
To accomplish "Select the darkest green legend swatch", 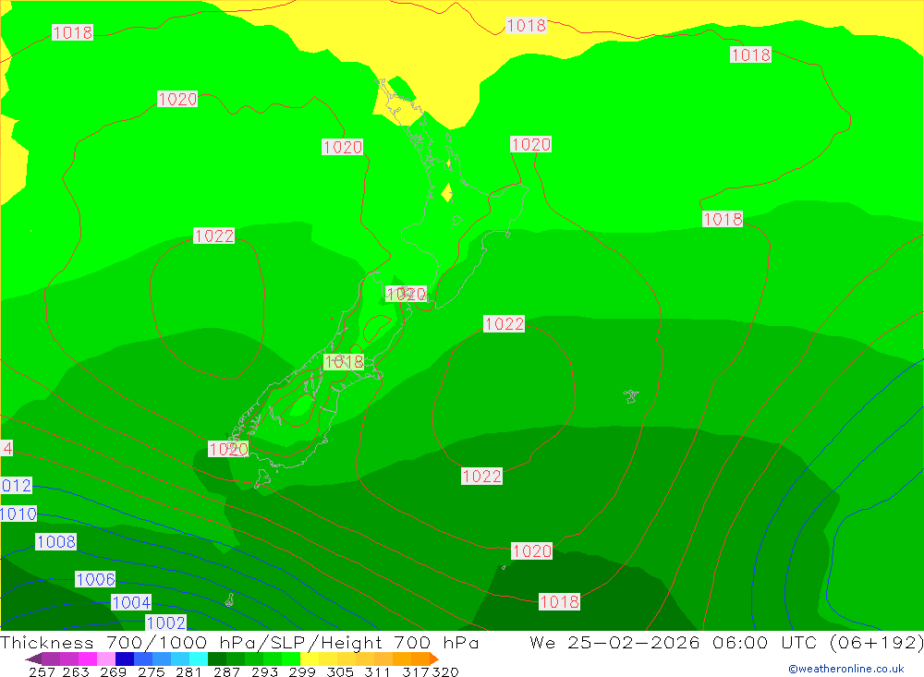I will tap(217, 659).
